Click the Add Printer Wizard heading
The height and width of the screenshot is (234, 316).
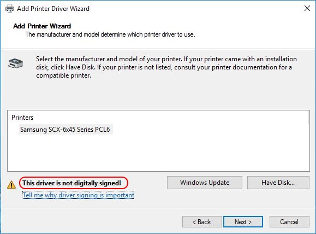[42, 26]
